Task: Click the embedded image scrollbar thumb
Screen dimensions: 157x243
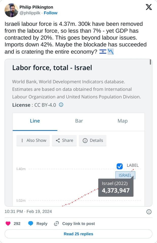Action: pyautogui.click(x=150, y=62)
